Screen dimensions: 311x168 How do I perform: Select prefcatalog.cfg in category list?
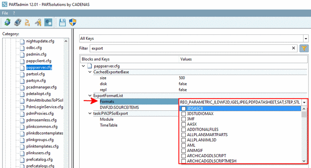click(x=39, y=159)
